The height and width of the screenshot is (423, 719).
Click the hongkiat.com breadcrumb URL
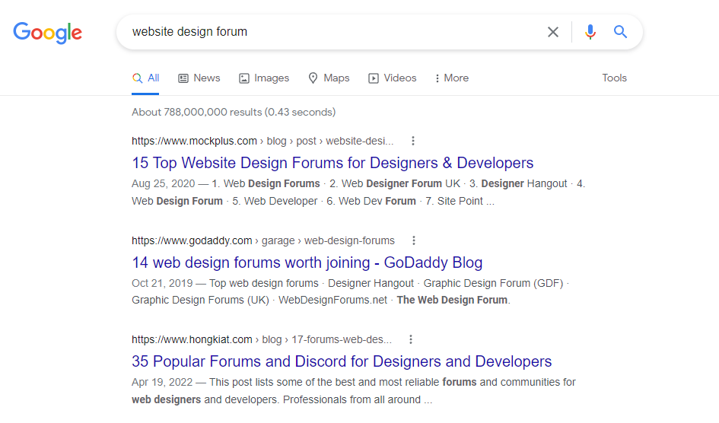click(262, 339)
